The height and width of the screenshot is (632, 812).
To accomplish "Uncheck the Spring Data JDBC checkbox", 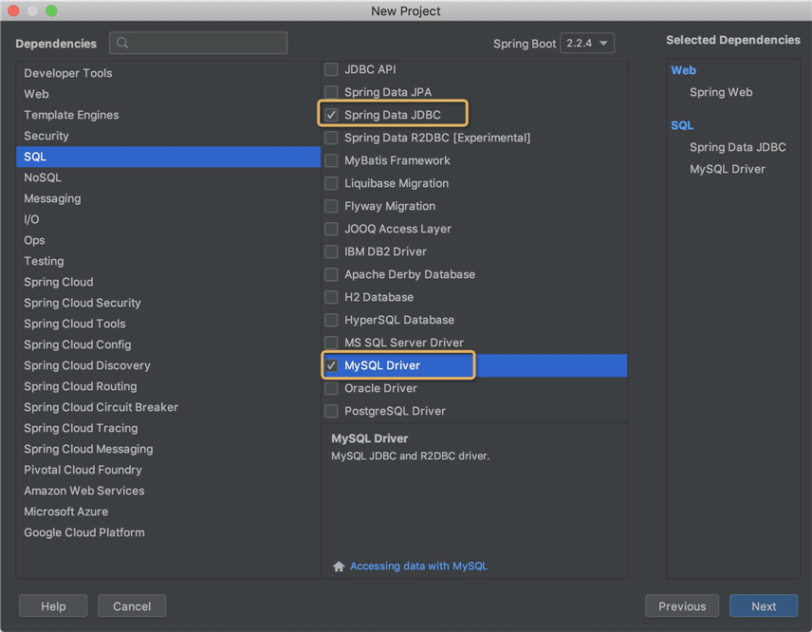I will tap(331, 115).
